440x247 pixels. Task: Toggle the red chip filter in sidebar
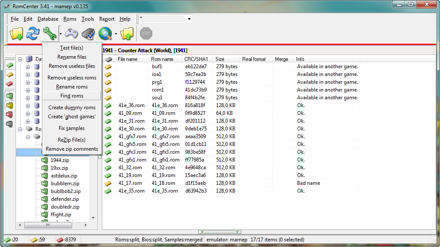[9, 84]
